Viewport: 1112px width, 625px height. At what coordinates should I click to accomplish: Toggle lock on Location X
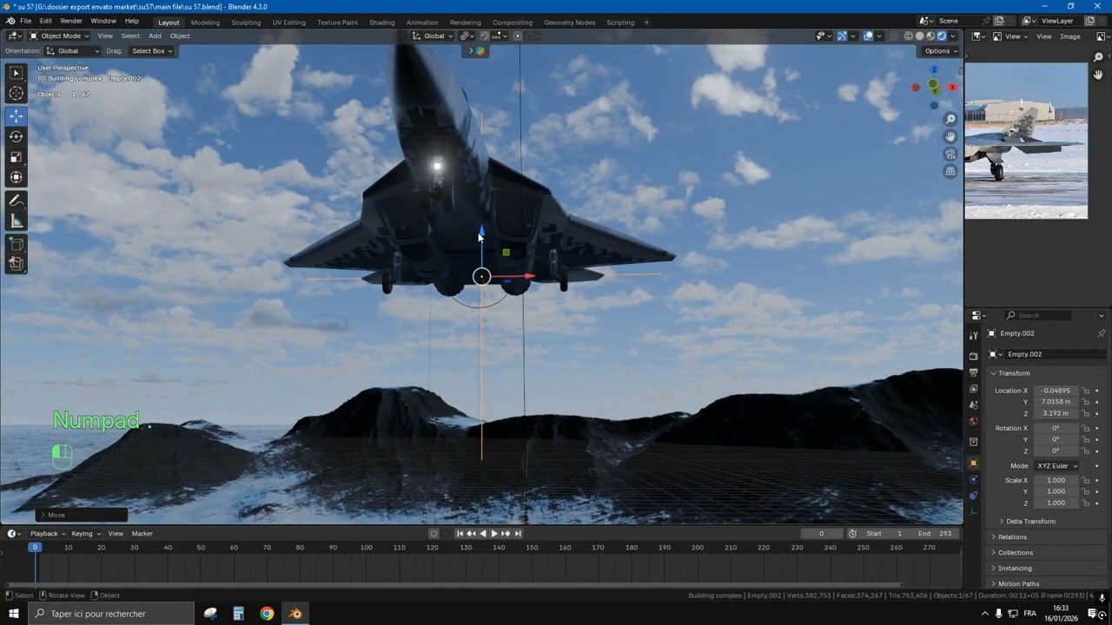click(1085, 391)
